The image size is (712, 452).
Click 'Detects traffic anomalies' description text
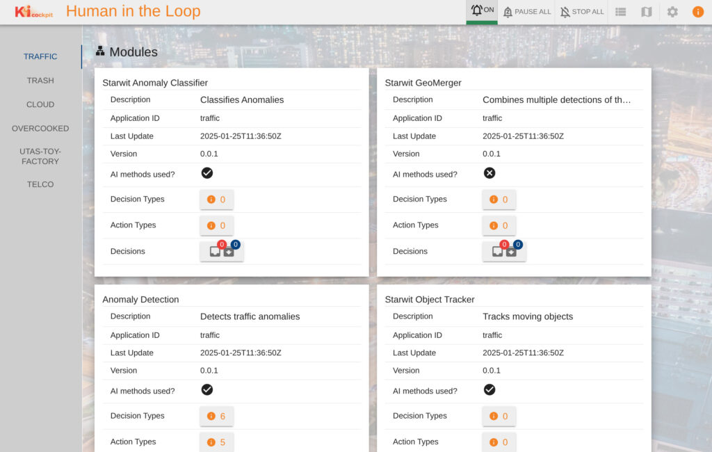click(250, 316)
